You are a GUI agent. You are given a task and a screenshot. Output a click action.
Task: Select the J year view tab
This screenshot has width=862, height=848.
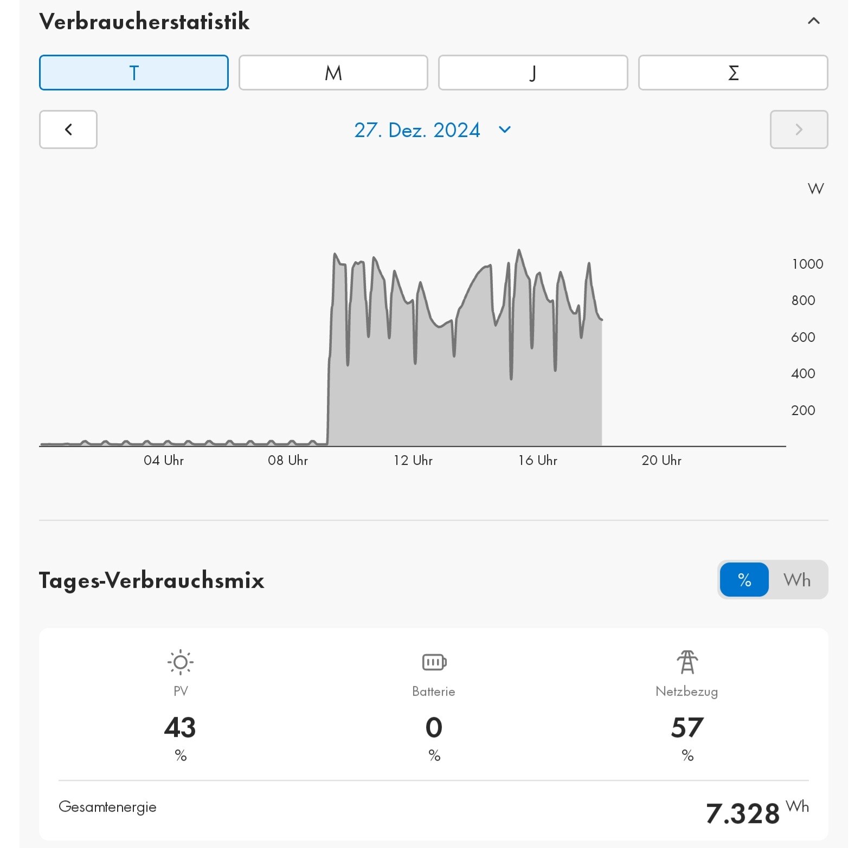click(x=533, y=73)
